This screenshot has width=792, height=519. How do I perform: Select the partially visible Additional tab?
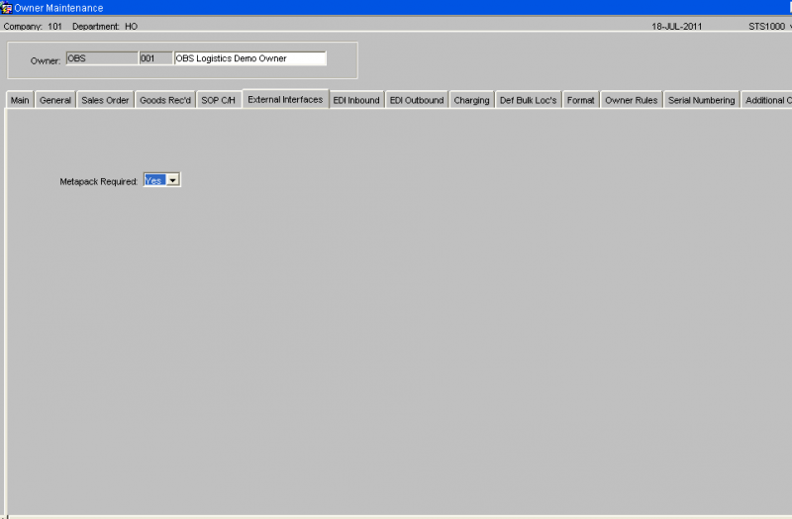[766, 100]
